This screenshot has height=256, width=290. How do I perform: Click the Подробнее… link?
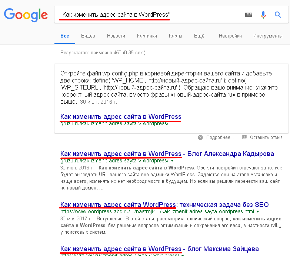[220, 137]
